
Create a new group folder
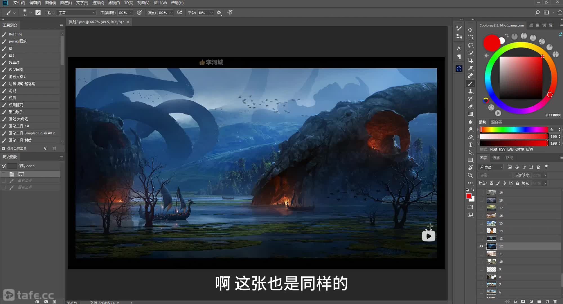click(x=539, y=301)
